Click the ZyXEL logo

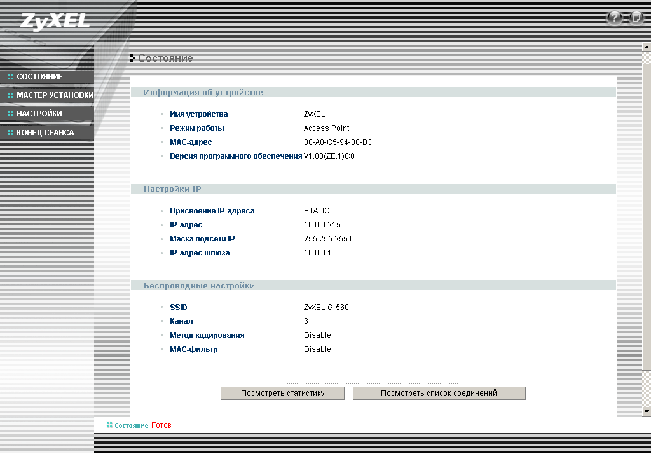pos(55,21)
